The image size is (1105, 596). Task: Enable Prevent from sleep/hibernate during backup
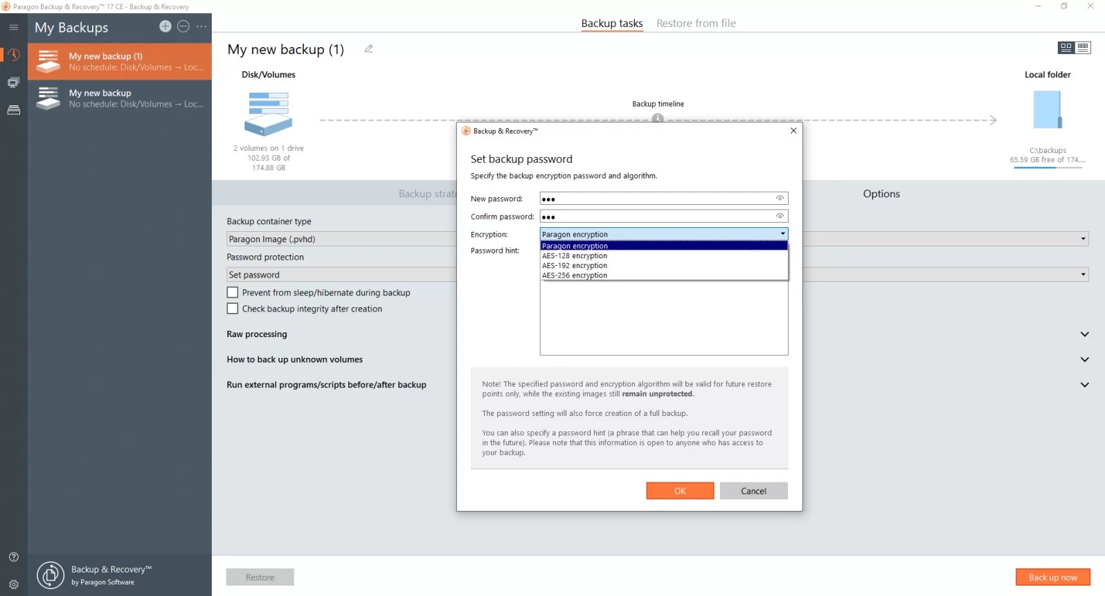coord(233,293)
